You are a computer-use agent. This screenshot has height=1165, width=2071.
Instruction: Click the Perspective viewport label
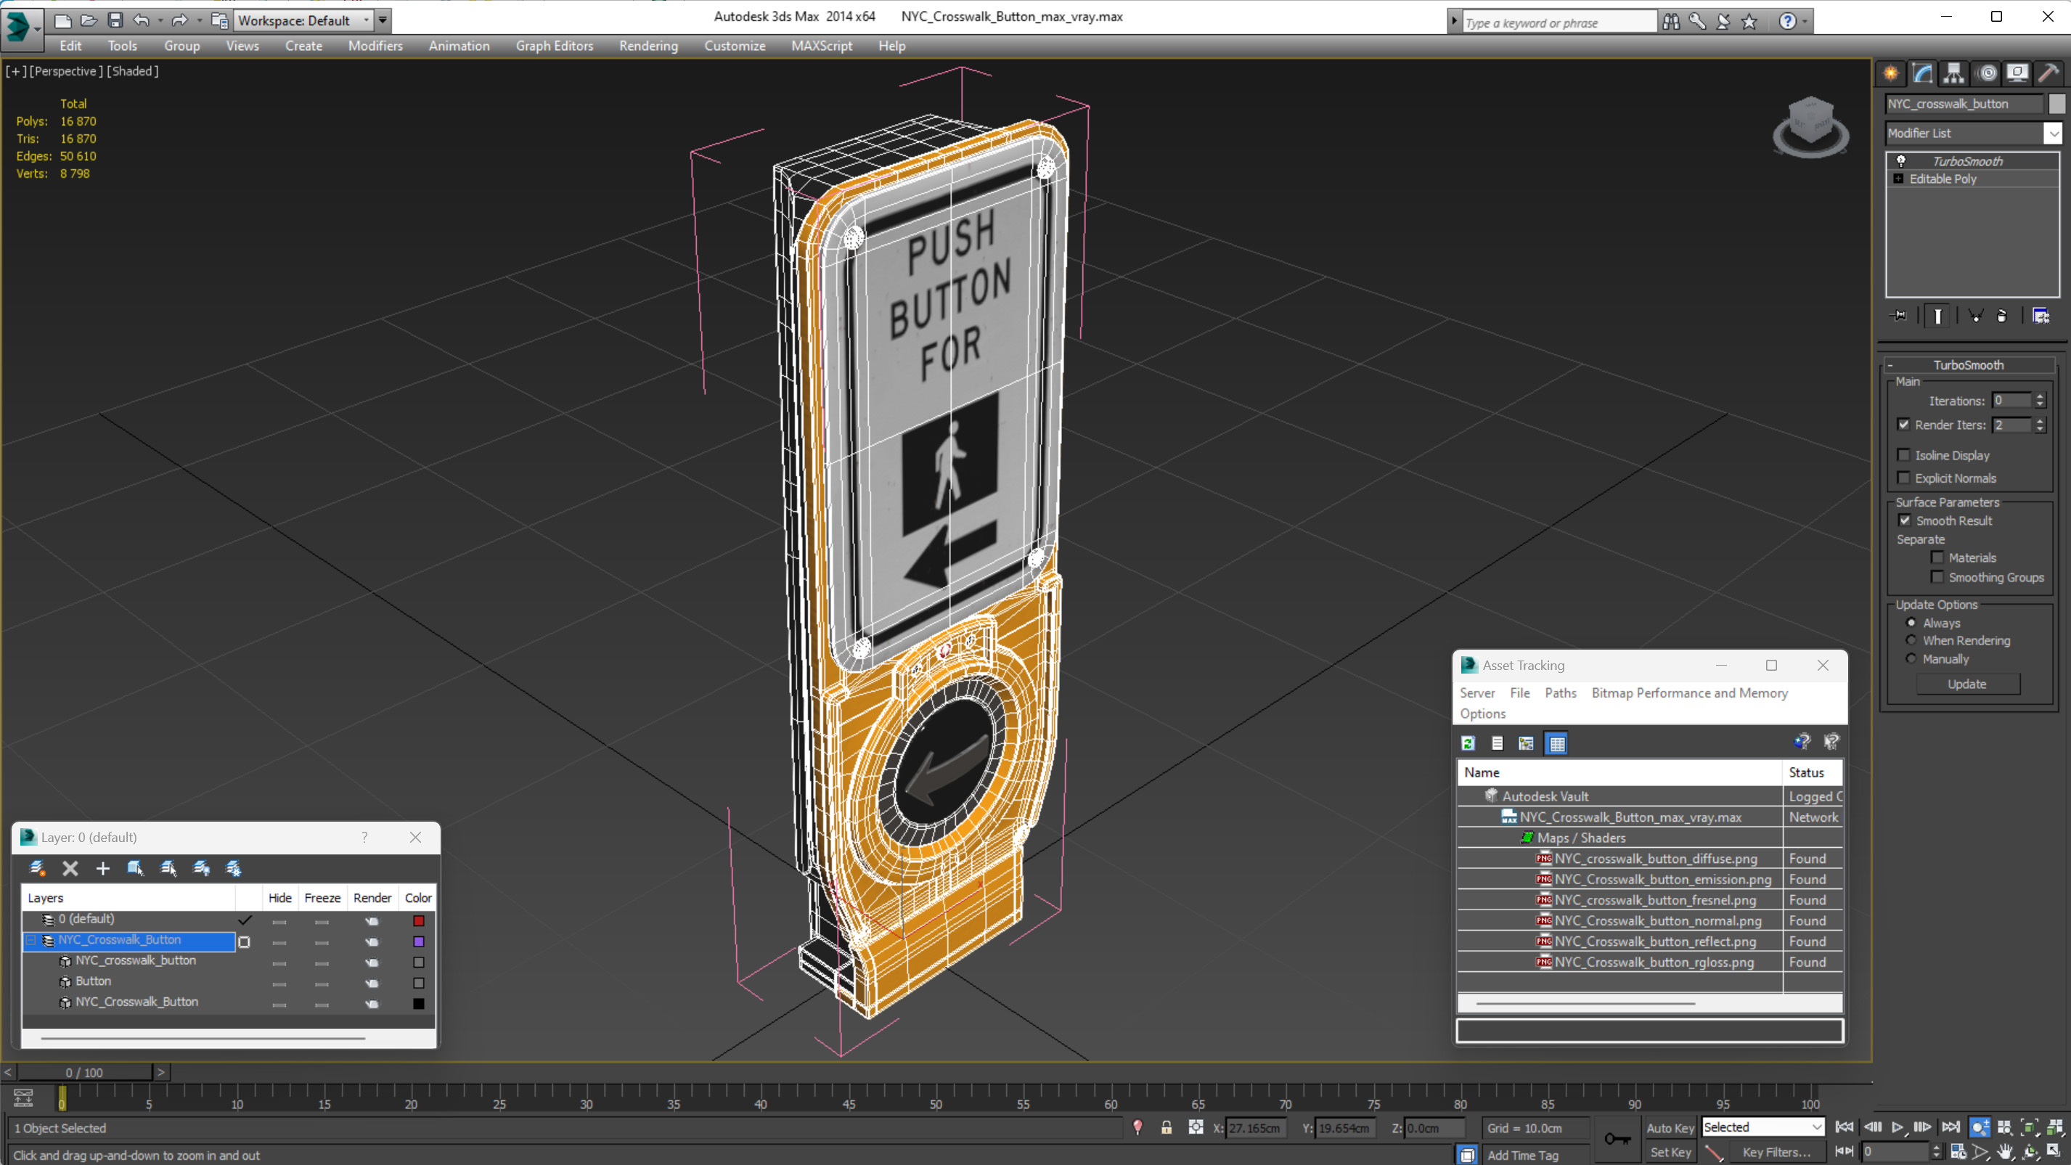[x=66, y=70]
